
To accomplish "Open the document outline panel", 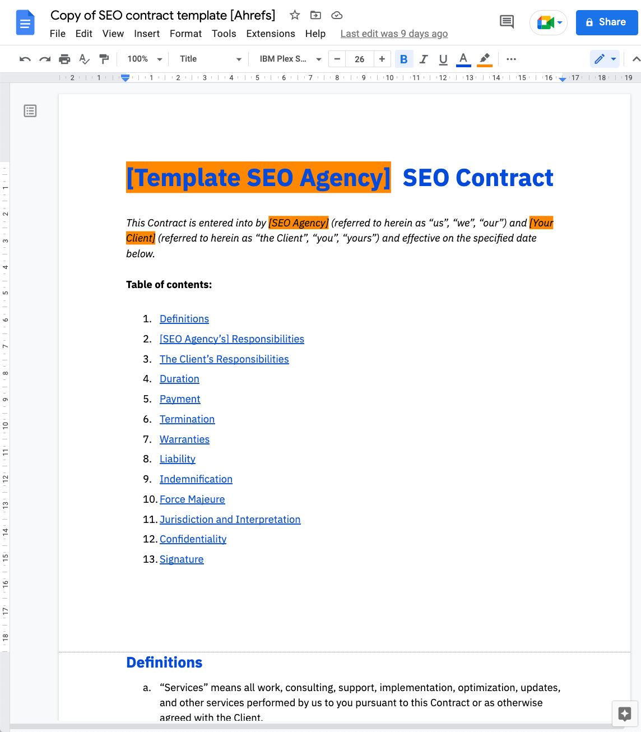I will pyautogui.click(x=30, y=111).
